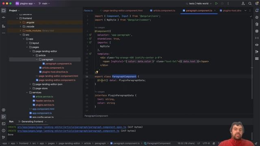260x146 pixels.
Task: Open the Project view dropdown
Action: tap(14, 11)
